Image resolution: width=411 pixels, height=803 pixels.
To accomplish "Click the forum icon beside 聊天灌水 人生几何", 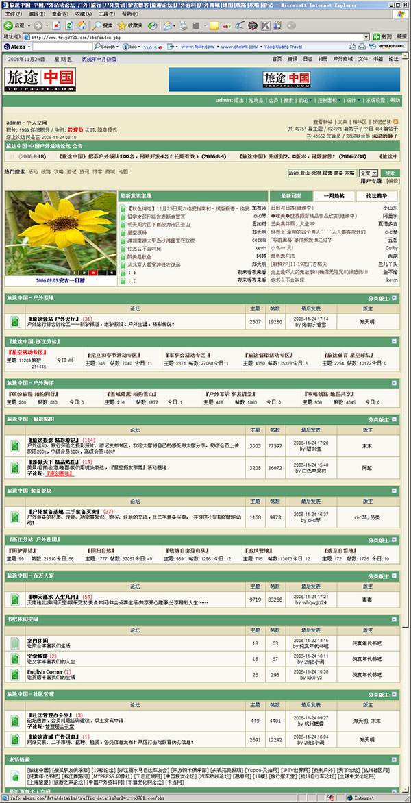I will click(x=15, y=600).
